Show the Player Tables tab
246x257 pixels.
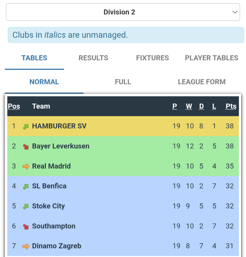212,58
